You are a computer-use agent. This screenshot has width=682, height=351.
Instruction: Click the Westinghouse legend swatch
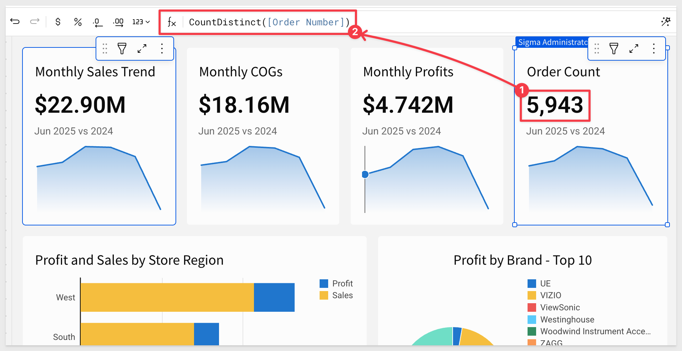(x=532, y=320)
